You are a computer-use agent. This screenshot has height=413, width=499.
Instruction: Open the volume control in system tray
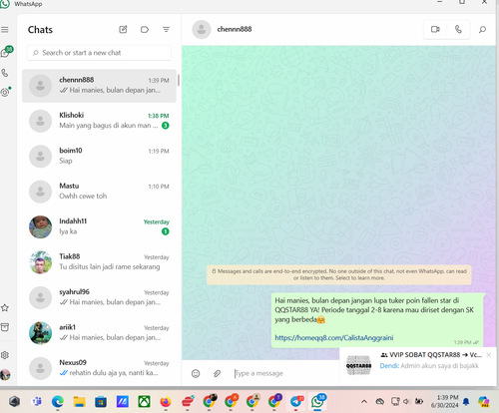coord(406,402)
